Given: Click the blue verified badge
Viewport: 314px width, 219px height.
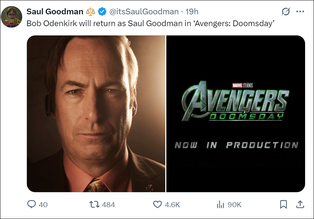Looking at the screenshot, I should click(103, 12).
